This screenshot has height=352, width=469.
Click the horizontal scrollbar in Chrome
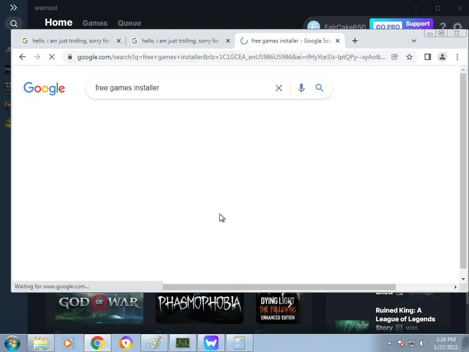[x=279, y=287]
